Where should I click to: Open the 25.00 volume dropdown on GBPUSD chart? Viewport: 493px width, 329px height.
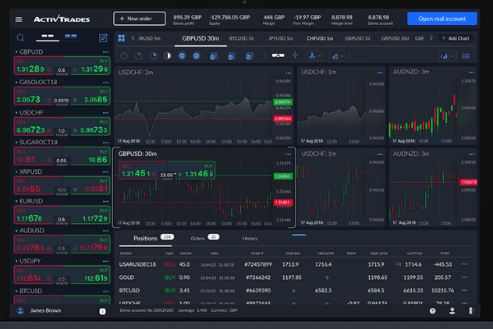click(x=168, y=175)
